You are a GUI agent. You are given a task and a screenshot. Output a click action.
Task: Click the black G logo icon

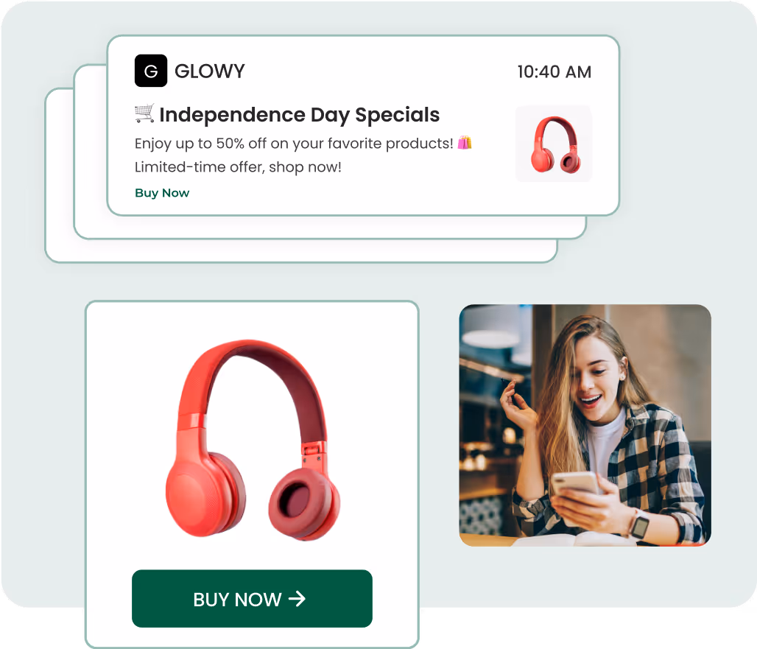pyautogui.click(x=151, y=71)
